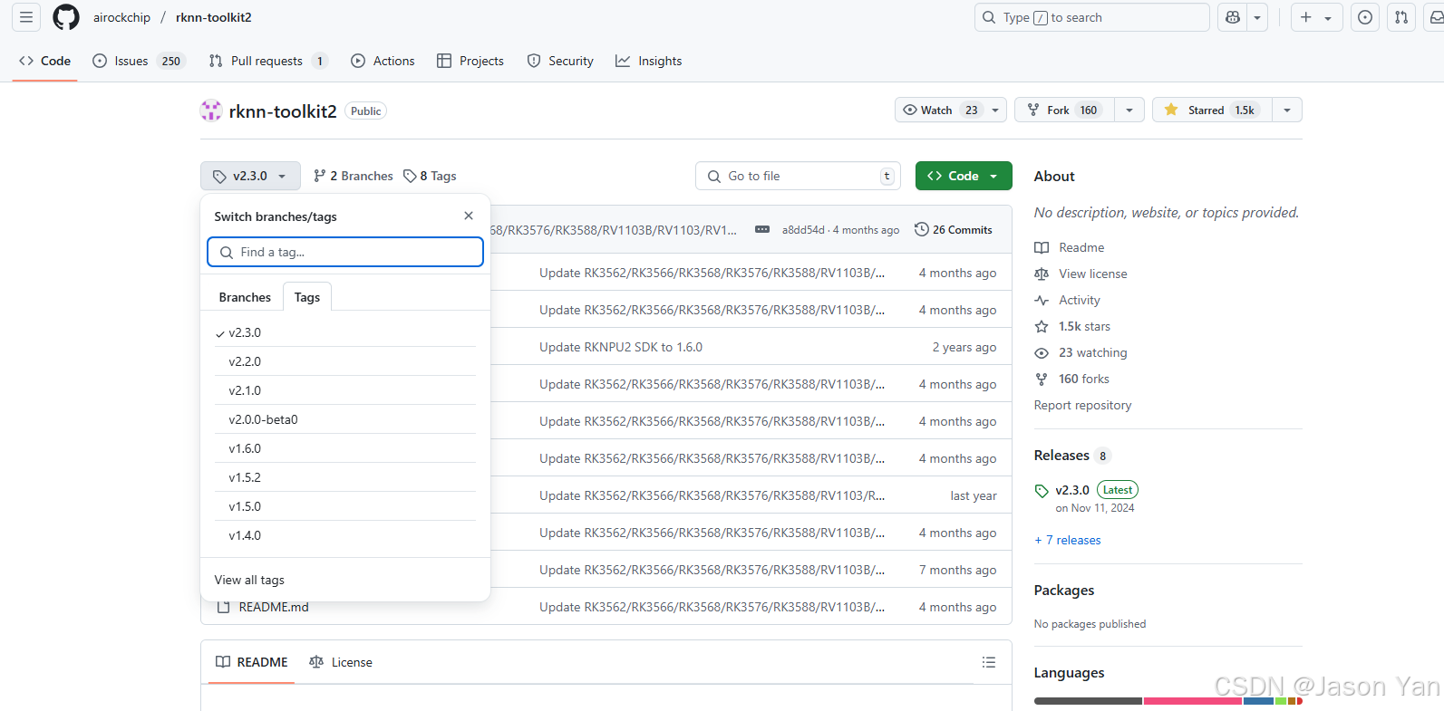Switch to the Code tab

[44, 61]
